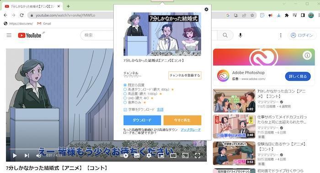Open the media control playlist icon

pos(295,15)
